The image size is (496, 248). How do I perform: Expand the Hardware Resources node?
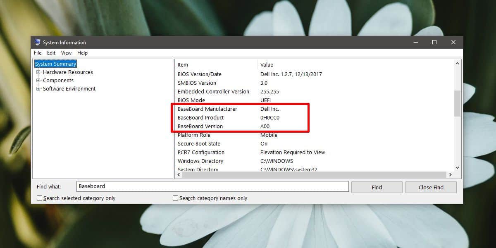[x=38, y=72]
